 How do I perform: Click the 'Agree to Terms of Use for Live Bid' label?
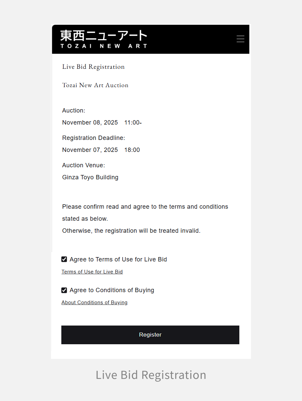(x=118, y=259)
